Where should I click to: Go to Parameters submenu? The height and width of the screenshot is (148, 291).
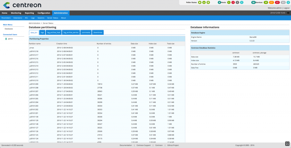(6, 18)
